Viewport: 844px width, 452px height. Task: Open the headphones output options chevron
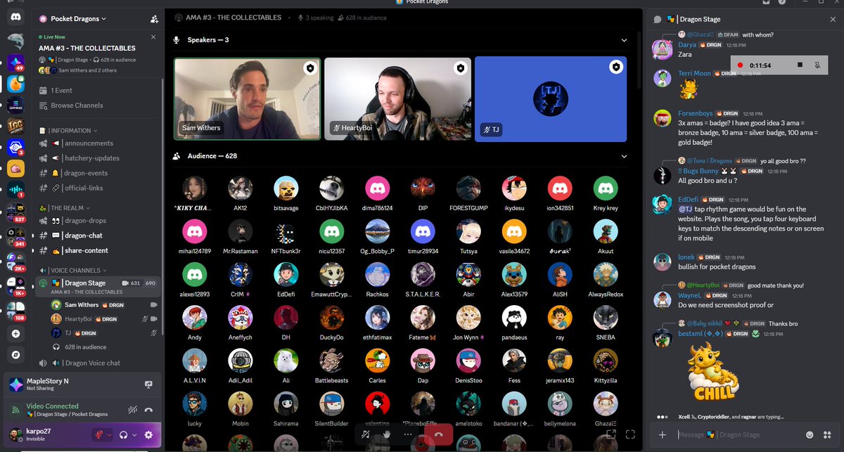134,435
